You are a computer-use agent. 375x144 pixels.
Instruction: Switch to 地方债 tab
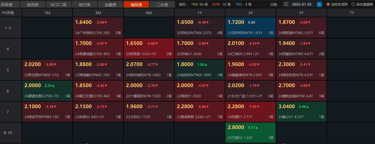pos(85,5)
